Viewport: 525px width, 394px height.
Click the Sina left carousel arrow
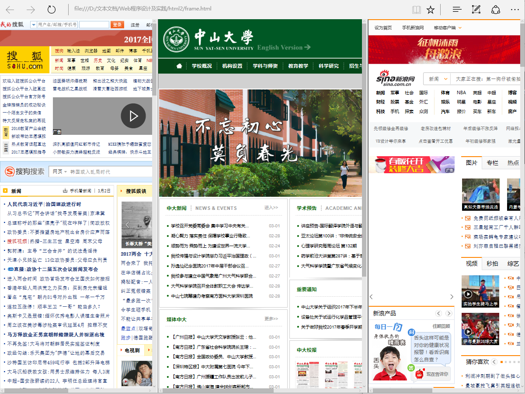(371, 297)
